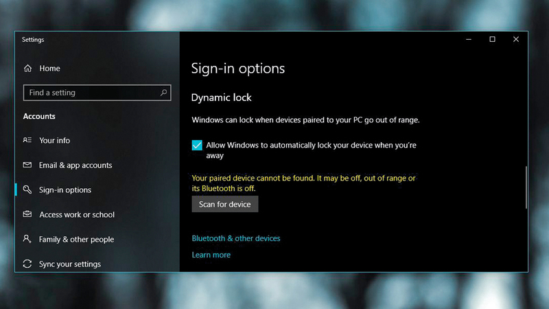Follow the Learn more link
The image size is (549, 309).
[x=211, y=255]
